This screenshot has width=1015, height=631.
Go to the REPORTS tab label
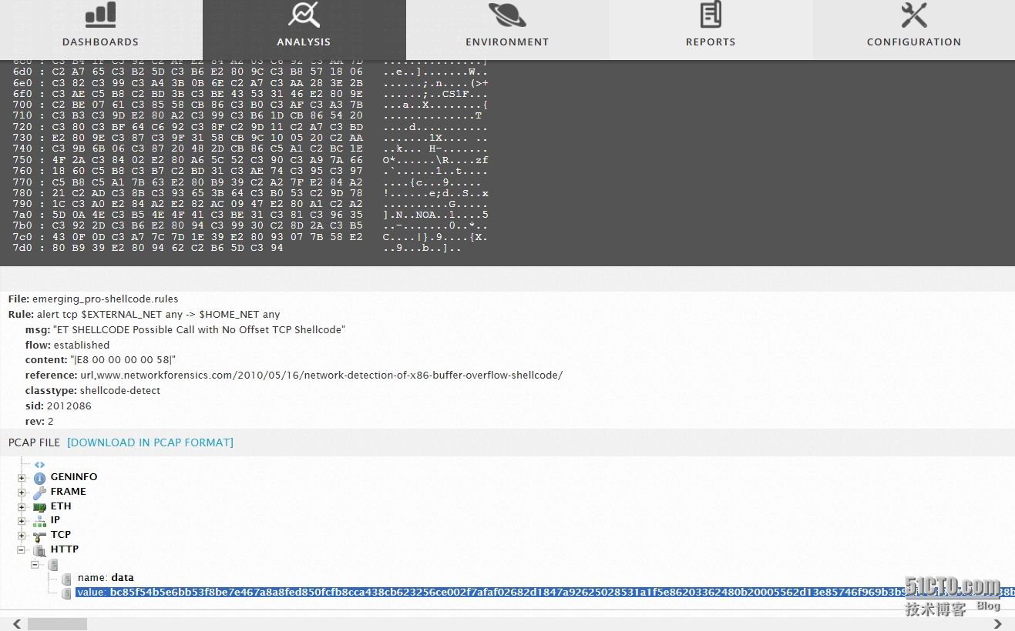coord(711,42)
